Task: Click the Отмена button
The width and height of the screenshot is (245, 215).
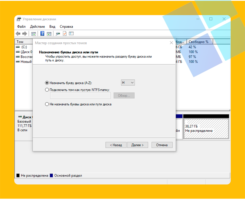Action: coord(162,145)
